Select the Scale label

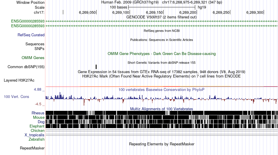(x=40, y=7)
